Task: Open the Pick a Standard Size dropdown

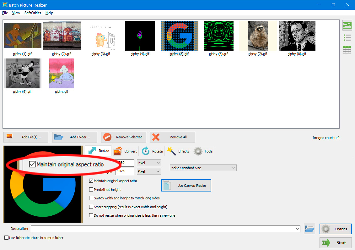Action: pos(234,168)
